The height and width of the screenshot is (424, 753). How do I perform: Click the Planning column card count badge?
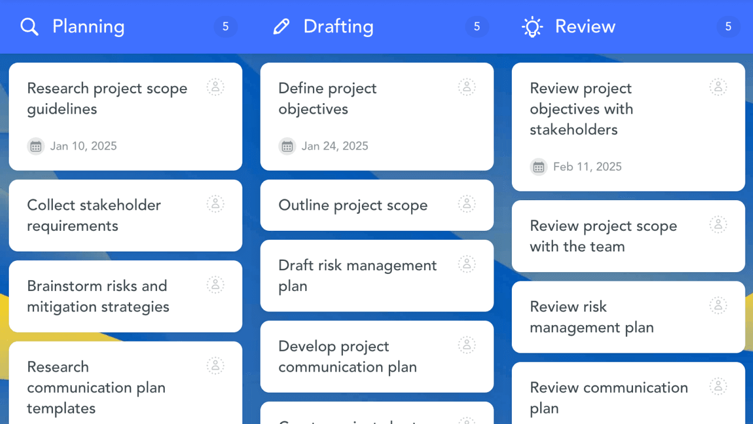point(225,26)
